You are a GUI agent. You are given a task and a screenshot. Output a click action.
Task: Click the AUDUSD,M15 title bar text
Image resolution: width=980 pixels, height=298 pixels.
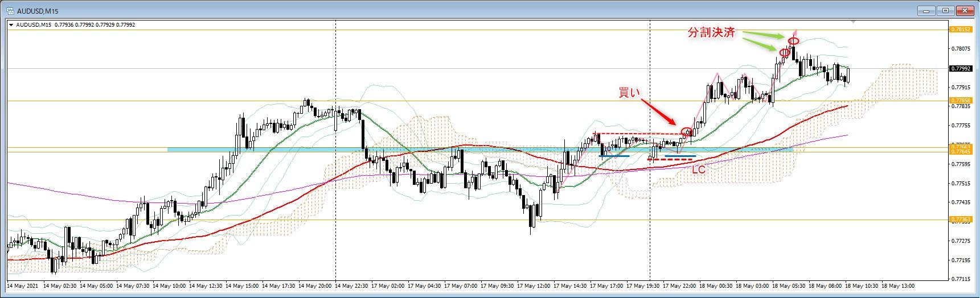click(38, 11)
